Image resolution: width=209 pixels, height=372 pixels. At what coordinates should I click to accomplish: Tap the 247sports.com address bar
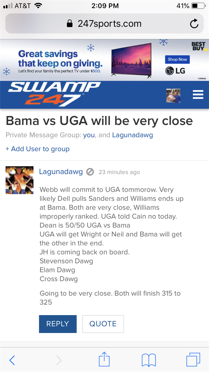point(104,24)
